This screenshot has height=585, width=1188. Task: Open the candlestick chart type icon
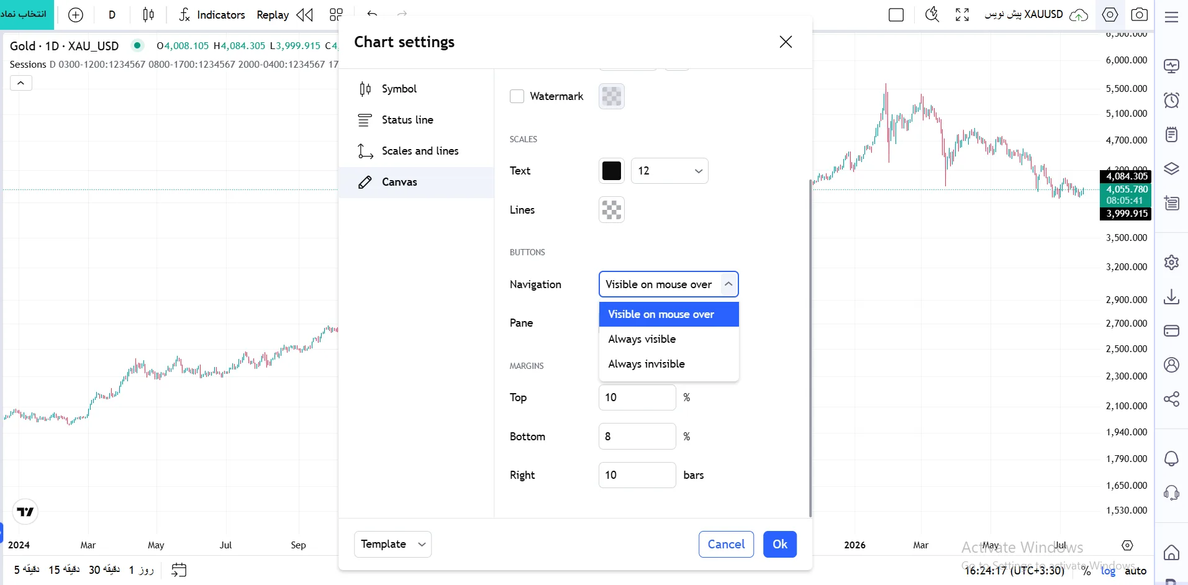[148, 15]
